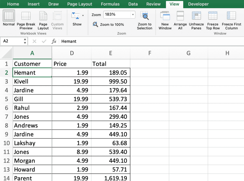The image size is (244, 181).
Task: Open the Draw ribbon tab
Action: click(53, 4)
